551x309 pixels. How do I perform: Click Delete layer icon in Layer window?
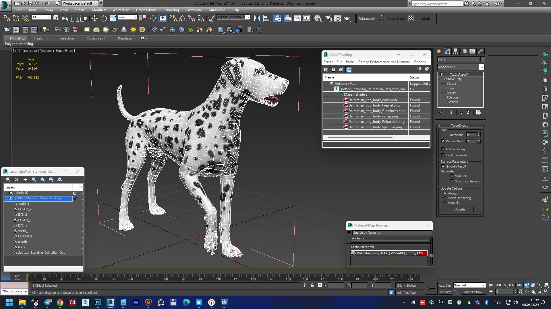(17, 180)
